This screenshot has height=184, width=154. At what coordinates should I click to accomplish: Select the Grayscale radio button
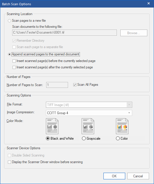pos(84,139)
